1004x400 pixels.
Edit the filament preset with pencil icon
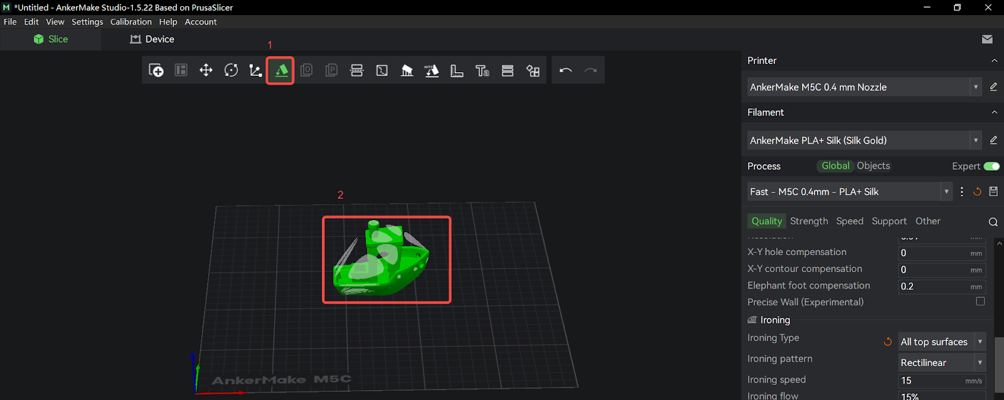coord(993,140)
